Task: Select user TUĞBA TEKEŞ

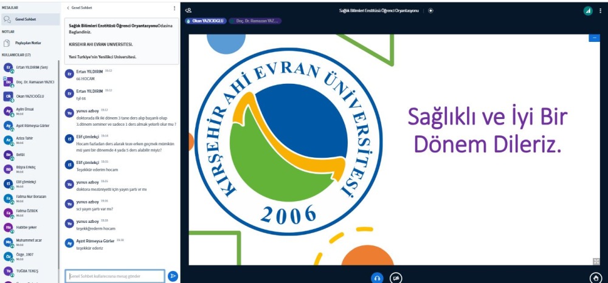Action: pos(30,271)
